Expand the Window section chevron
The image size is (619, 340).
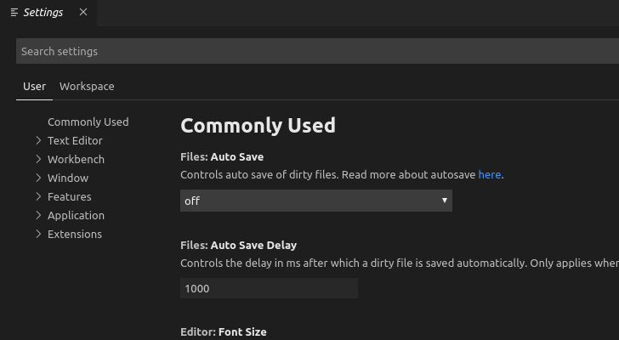point(38,178)
